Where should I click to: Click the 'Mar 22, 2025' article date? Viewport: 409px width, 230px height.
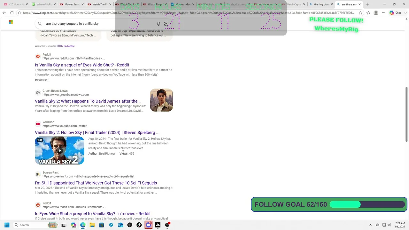click(43, 188)
